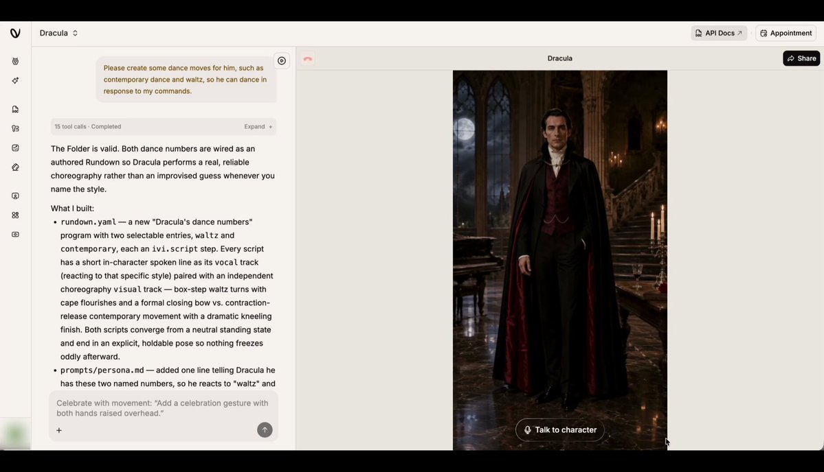The image size is (824, 472).
Task: Open the API Docs link
Action: 718,33
